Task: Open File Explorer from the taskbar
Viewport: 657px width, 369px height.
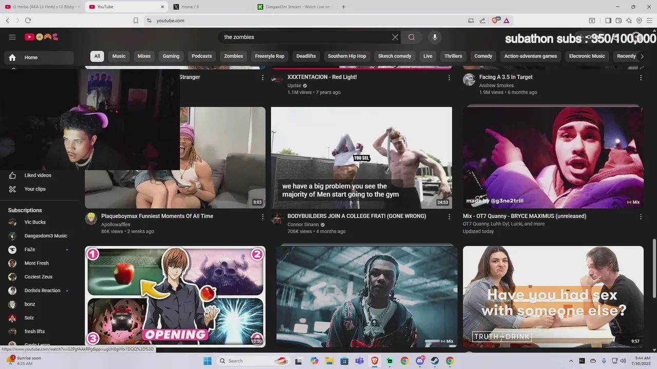Action: pos(329,361)
